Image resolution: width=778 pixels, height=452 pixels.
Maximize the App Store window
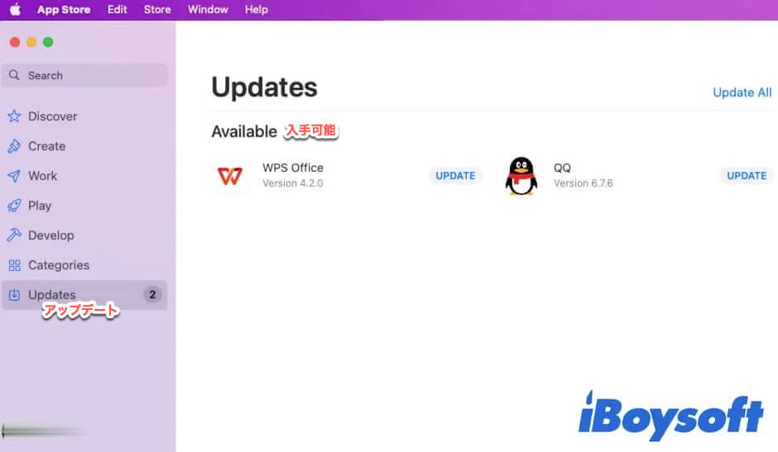(x=48, y=42)
